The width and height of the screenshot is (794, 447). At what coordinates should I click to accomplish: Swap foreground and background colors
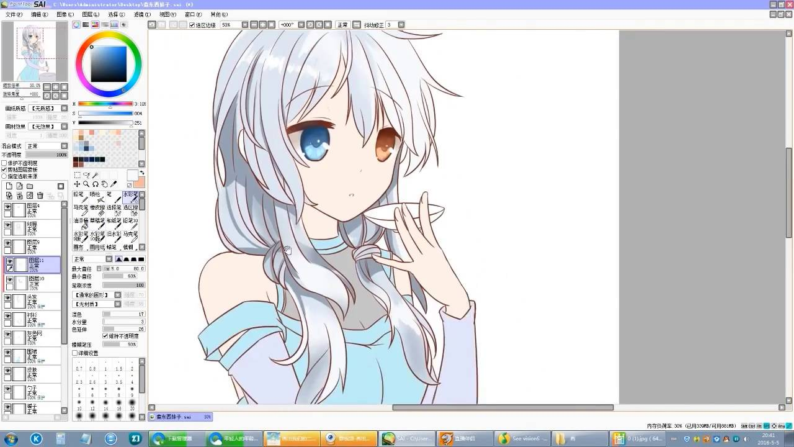(142, 173)
